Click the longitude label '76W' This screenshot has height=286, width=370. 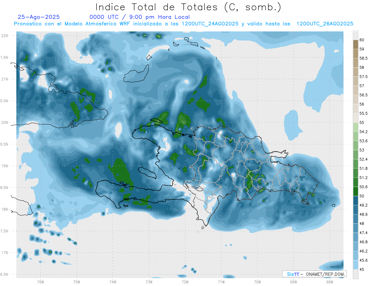click(x=40, y=282)
